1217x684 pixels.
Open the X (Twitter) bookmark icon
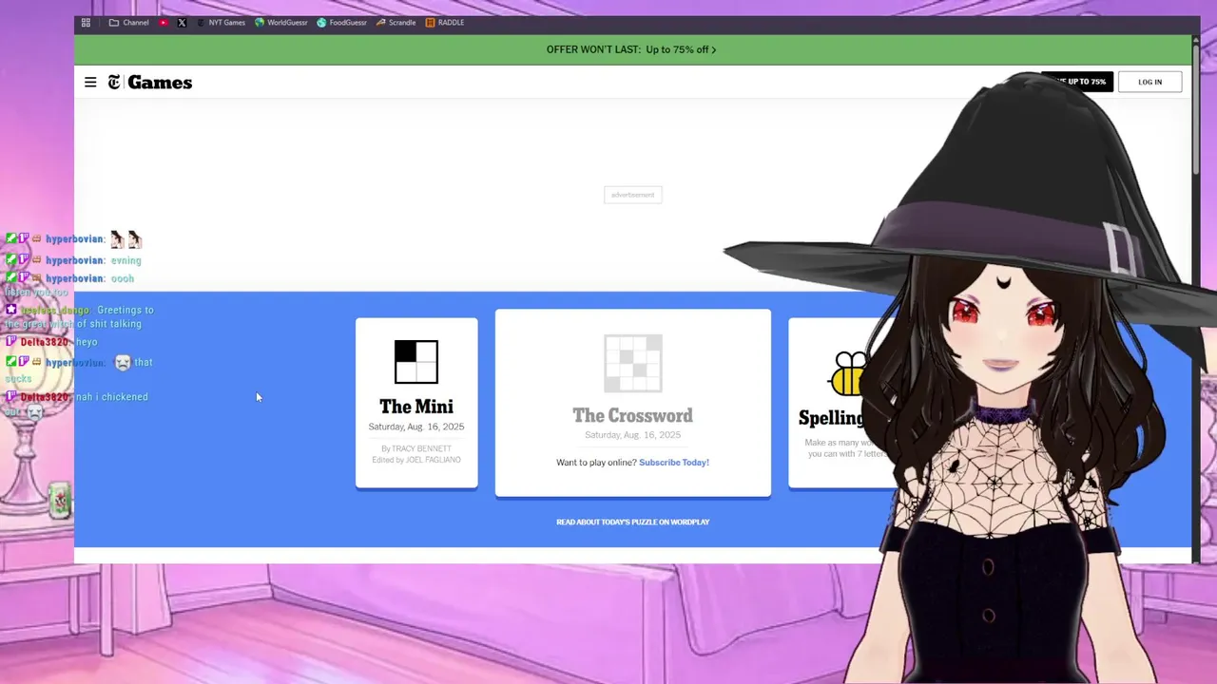tap(182, 23)
